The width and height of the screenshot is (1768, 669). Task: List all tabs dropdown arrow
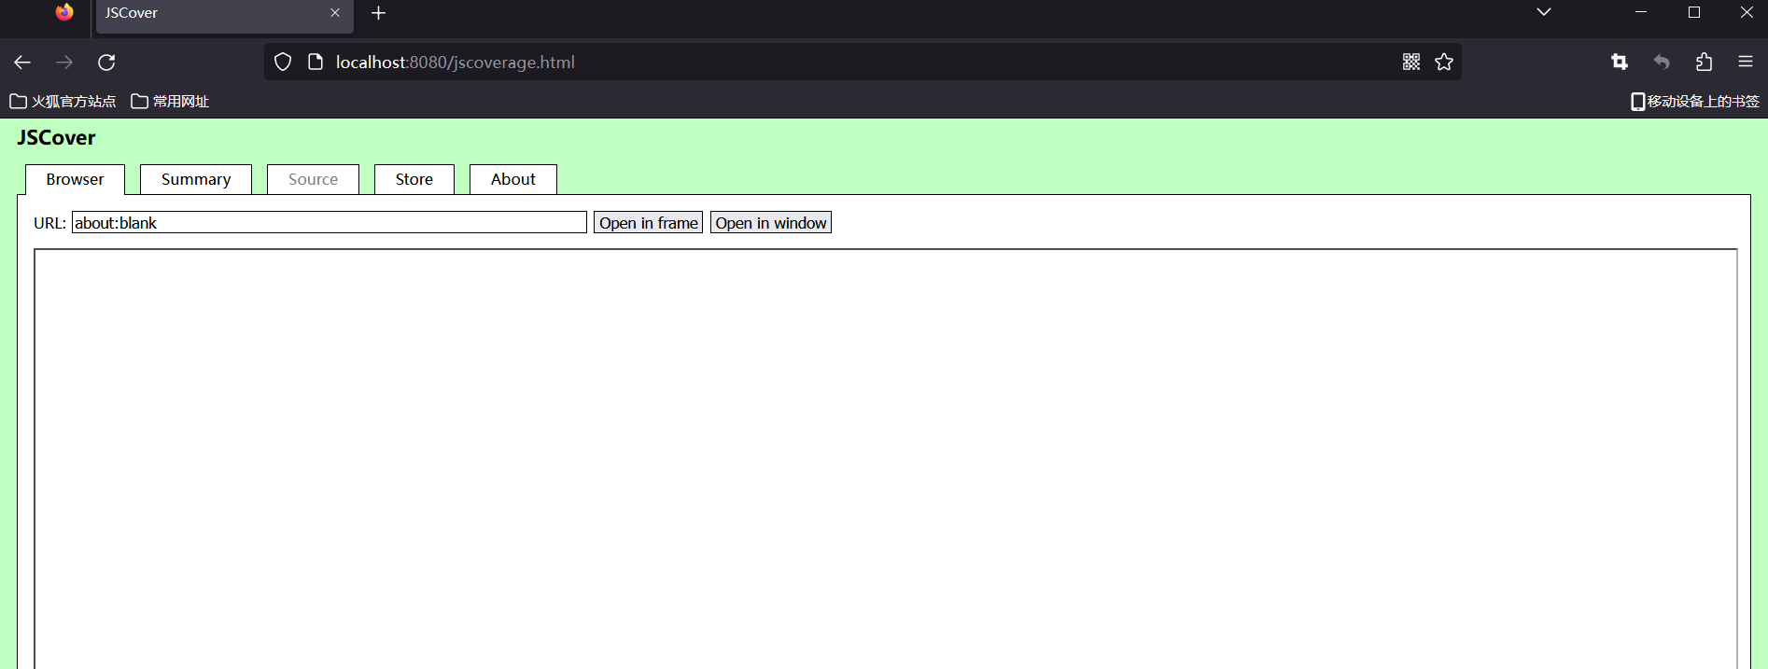click(1544, 12)
